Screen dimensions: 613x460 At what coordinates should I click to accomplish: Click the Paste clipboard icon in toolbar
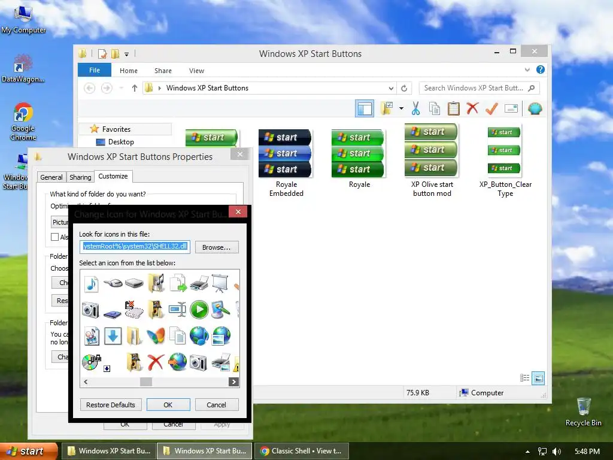(x=454, y=108)
